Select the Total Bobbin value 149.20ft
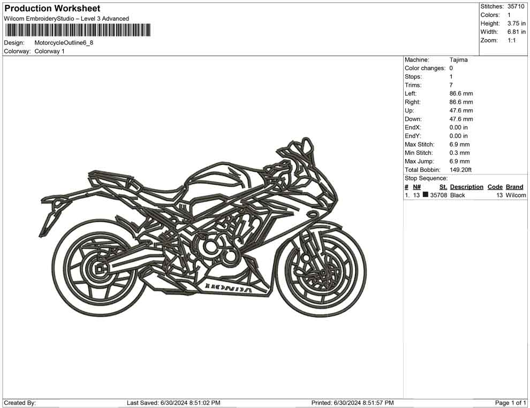 click(x=460, y=170)
